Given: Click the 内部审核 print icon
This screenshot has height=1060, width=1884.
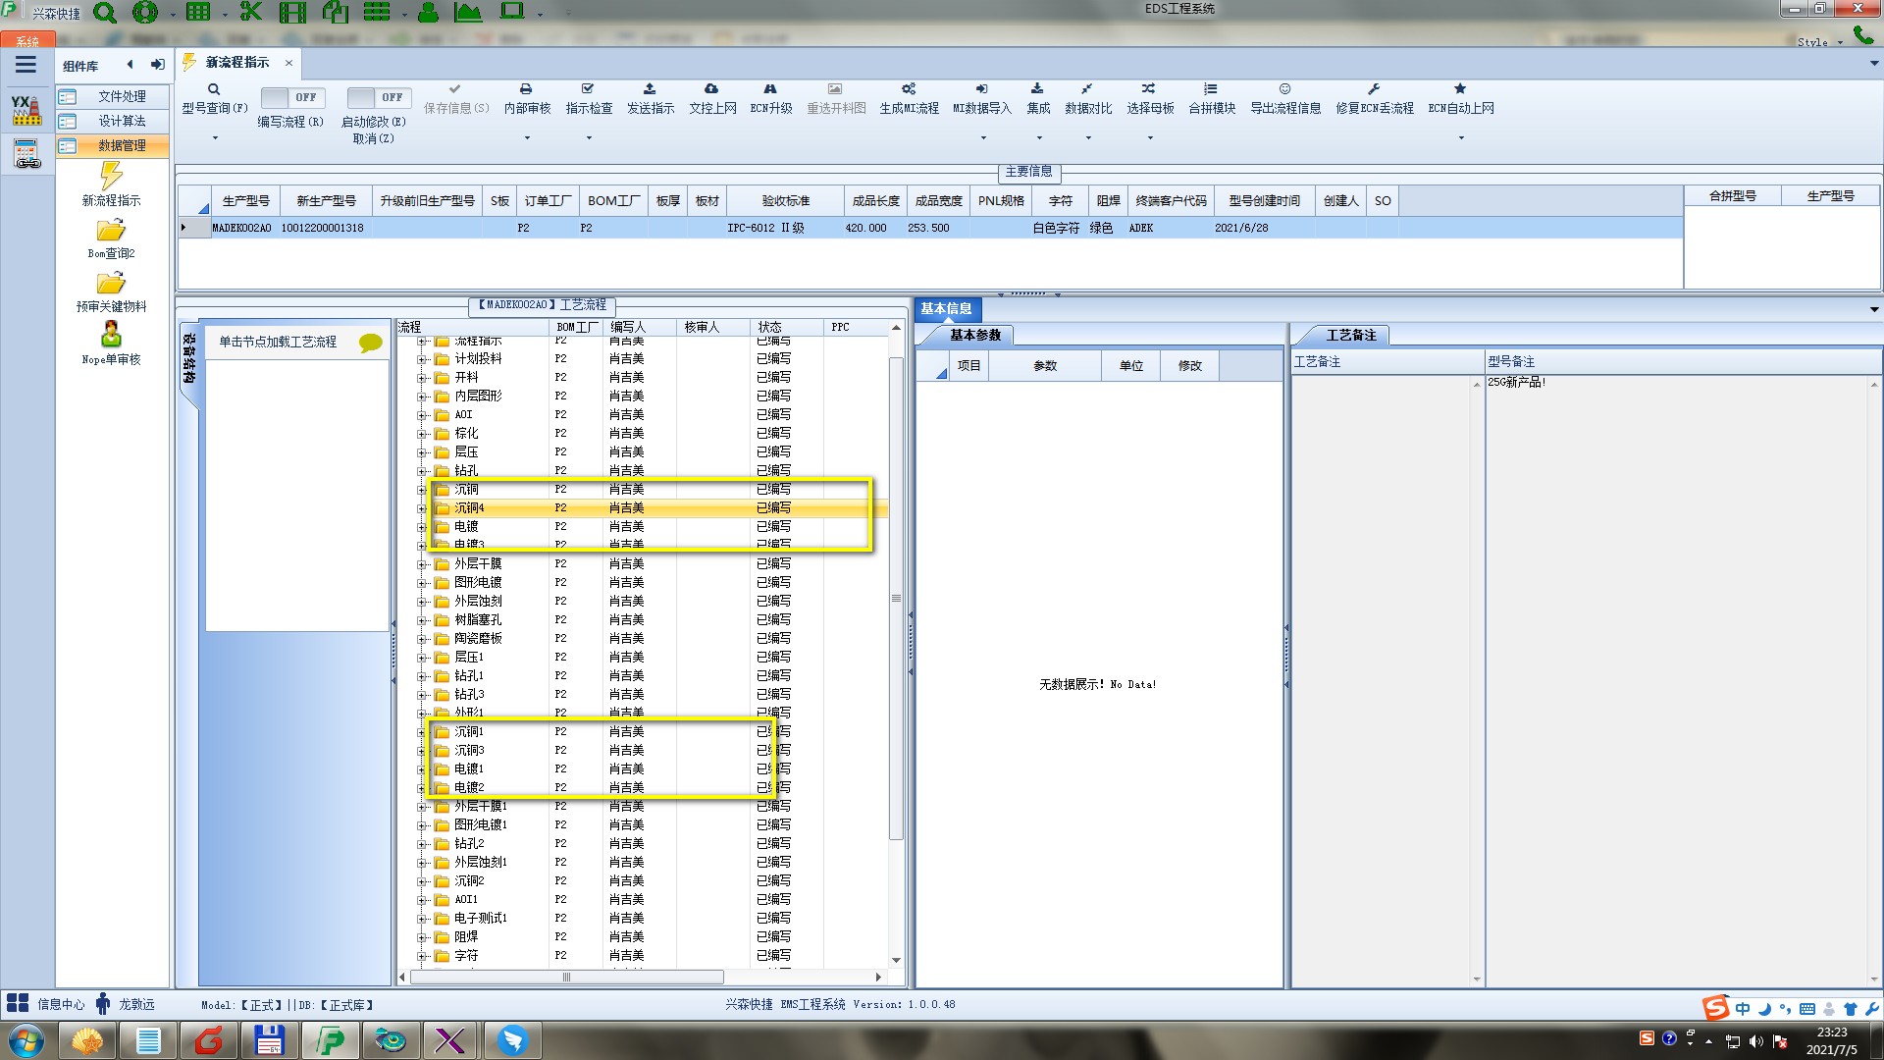Looking at the screenshot, I should [526, 89].
